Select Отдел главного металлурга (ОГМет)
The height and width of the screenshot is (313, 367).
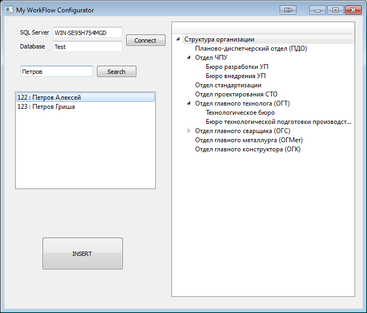coord(249,140)
